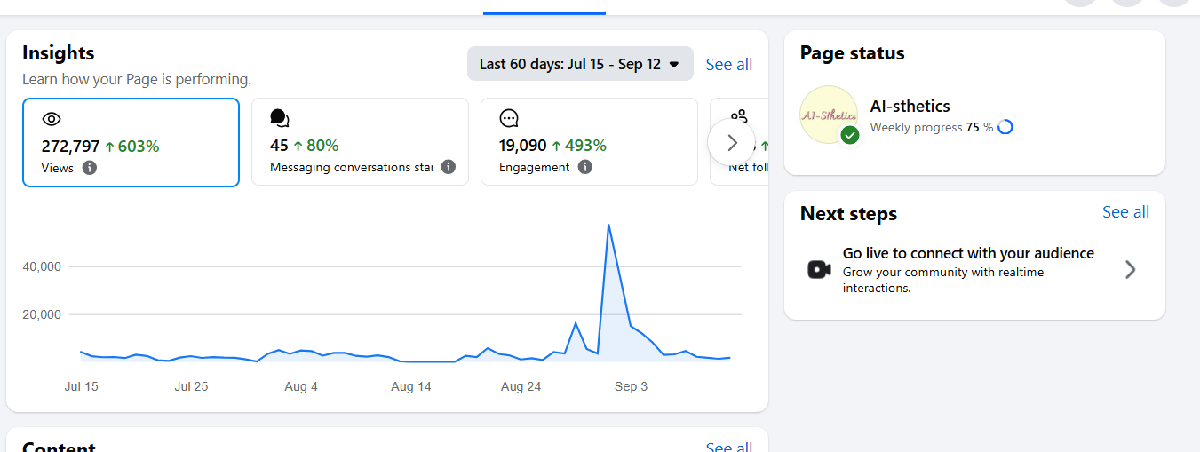Open info icon beside Messaging conversations
Screen dimensions: 1200x452
pos(449,167)
